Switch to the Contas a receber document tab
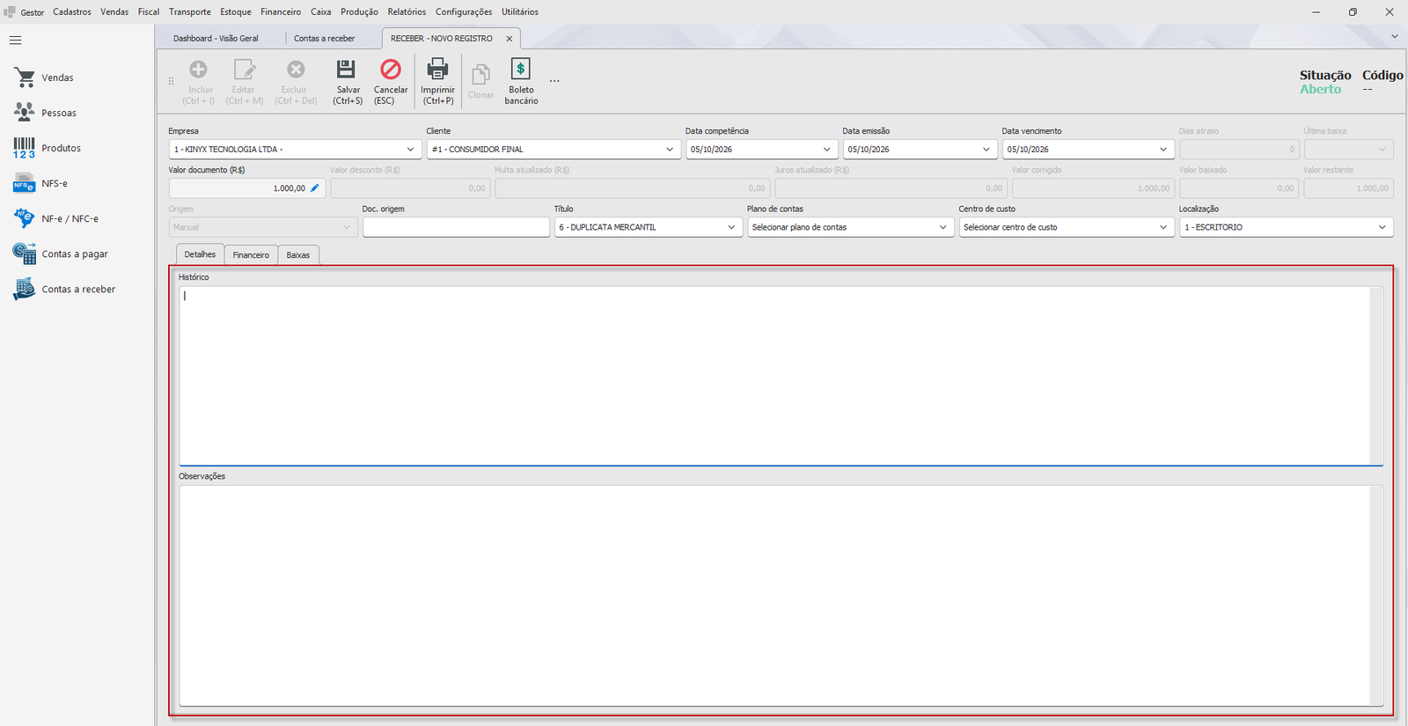Screen dimensions: 1408x726 pos(325,39)
